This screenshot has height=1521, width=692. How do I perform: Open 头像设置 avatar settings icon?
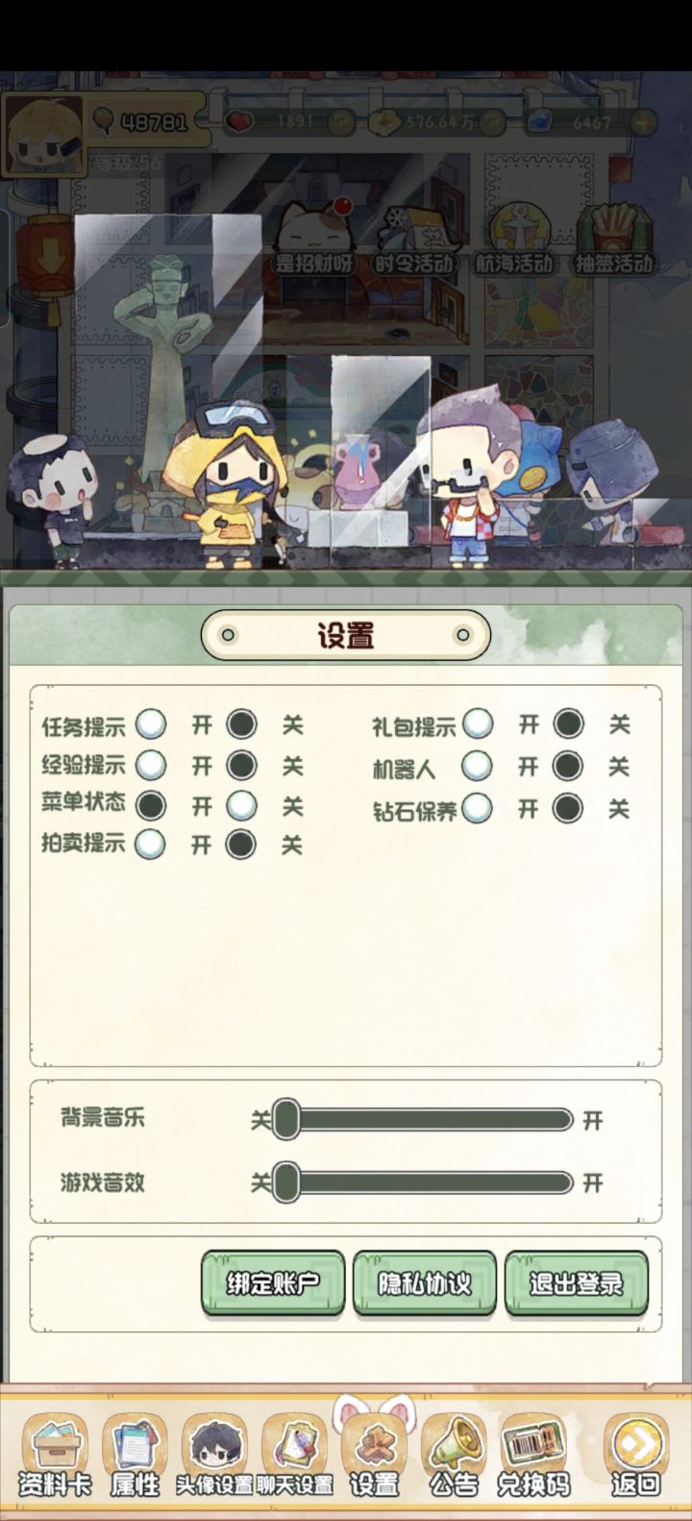click(x=214, y=1455)
